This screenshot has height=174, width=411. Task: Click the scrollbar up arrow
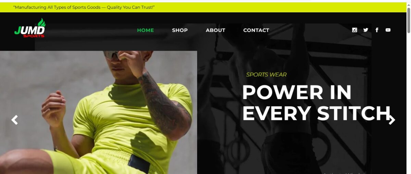pos(408,4)
